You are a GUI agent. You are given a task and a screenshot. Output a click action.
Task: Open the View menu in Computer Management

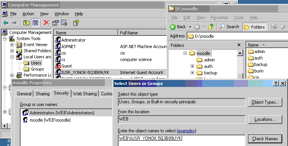44,14
